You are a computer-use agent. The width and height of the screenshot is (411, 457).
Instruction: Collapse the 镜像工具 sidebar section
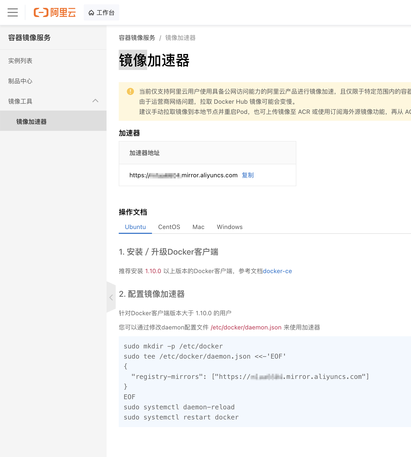tap(95, 101)
